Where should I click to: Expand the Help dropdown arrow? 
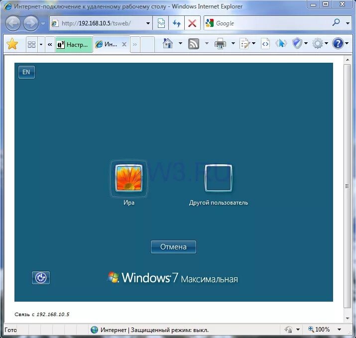pyautogui.click(x=347, y=43)
